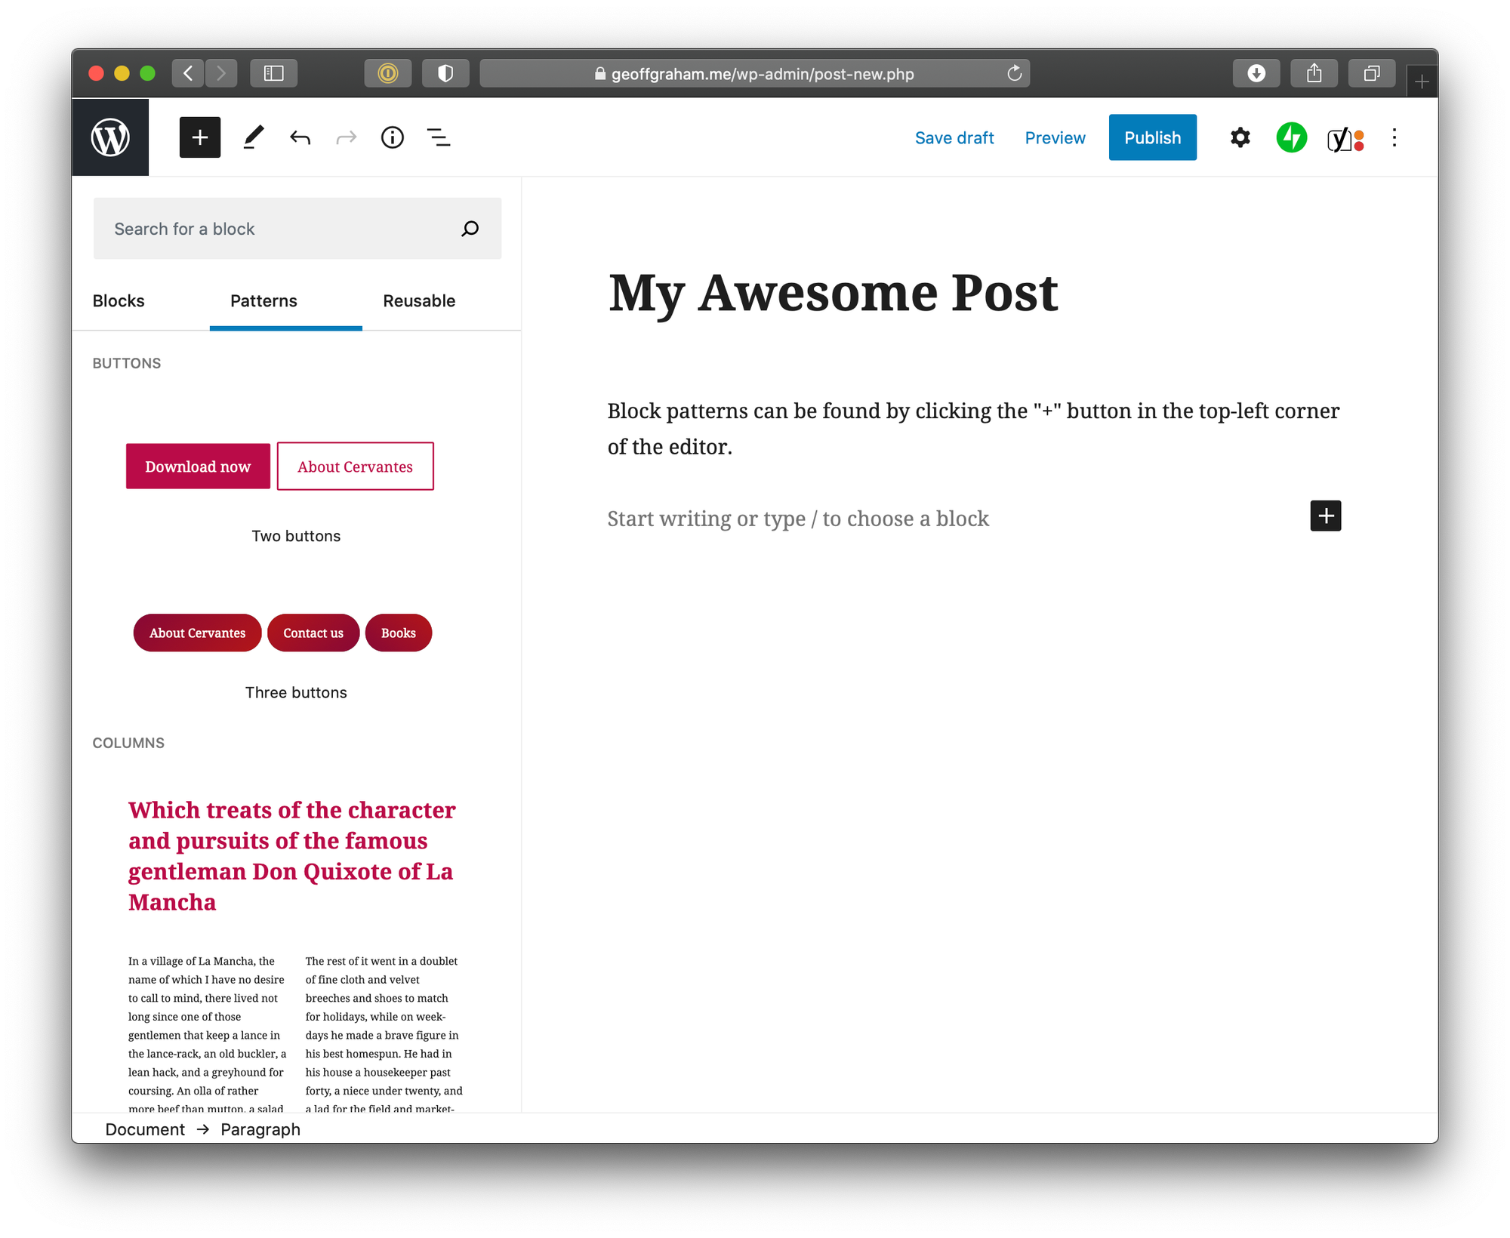Open the block outline list view

438,137
